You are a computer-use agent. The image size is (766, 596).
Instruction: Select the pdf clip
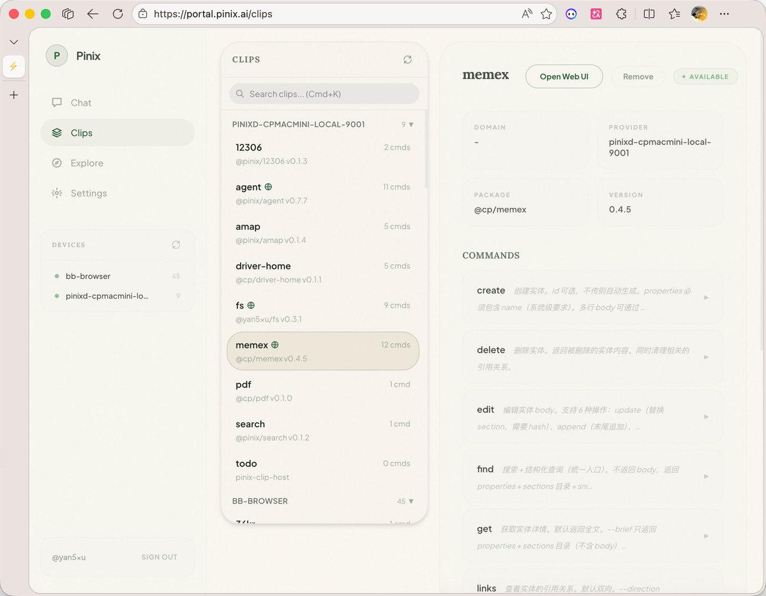[x=323, y=391]
